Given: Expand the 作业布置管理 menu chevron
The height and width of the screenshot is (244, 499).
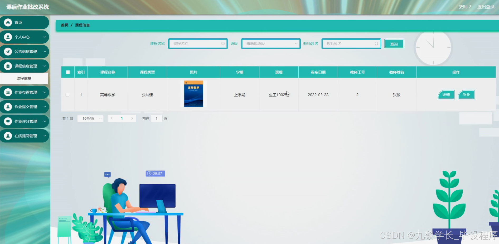Looking at the screenshot, I should point(45,92).
